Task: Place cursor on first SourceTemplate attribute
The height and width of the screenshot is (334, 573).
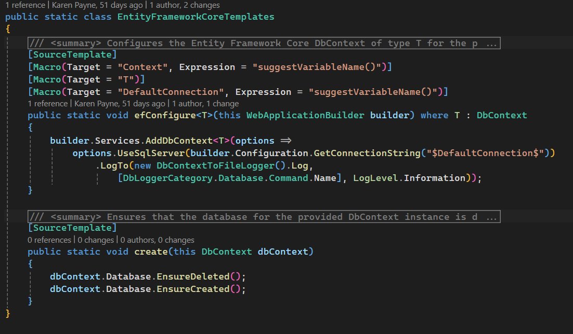Action: (72, 54)
